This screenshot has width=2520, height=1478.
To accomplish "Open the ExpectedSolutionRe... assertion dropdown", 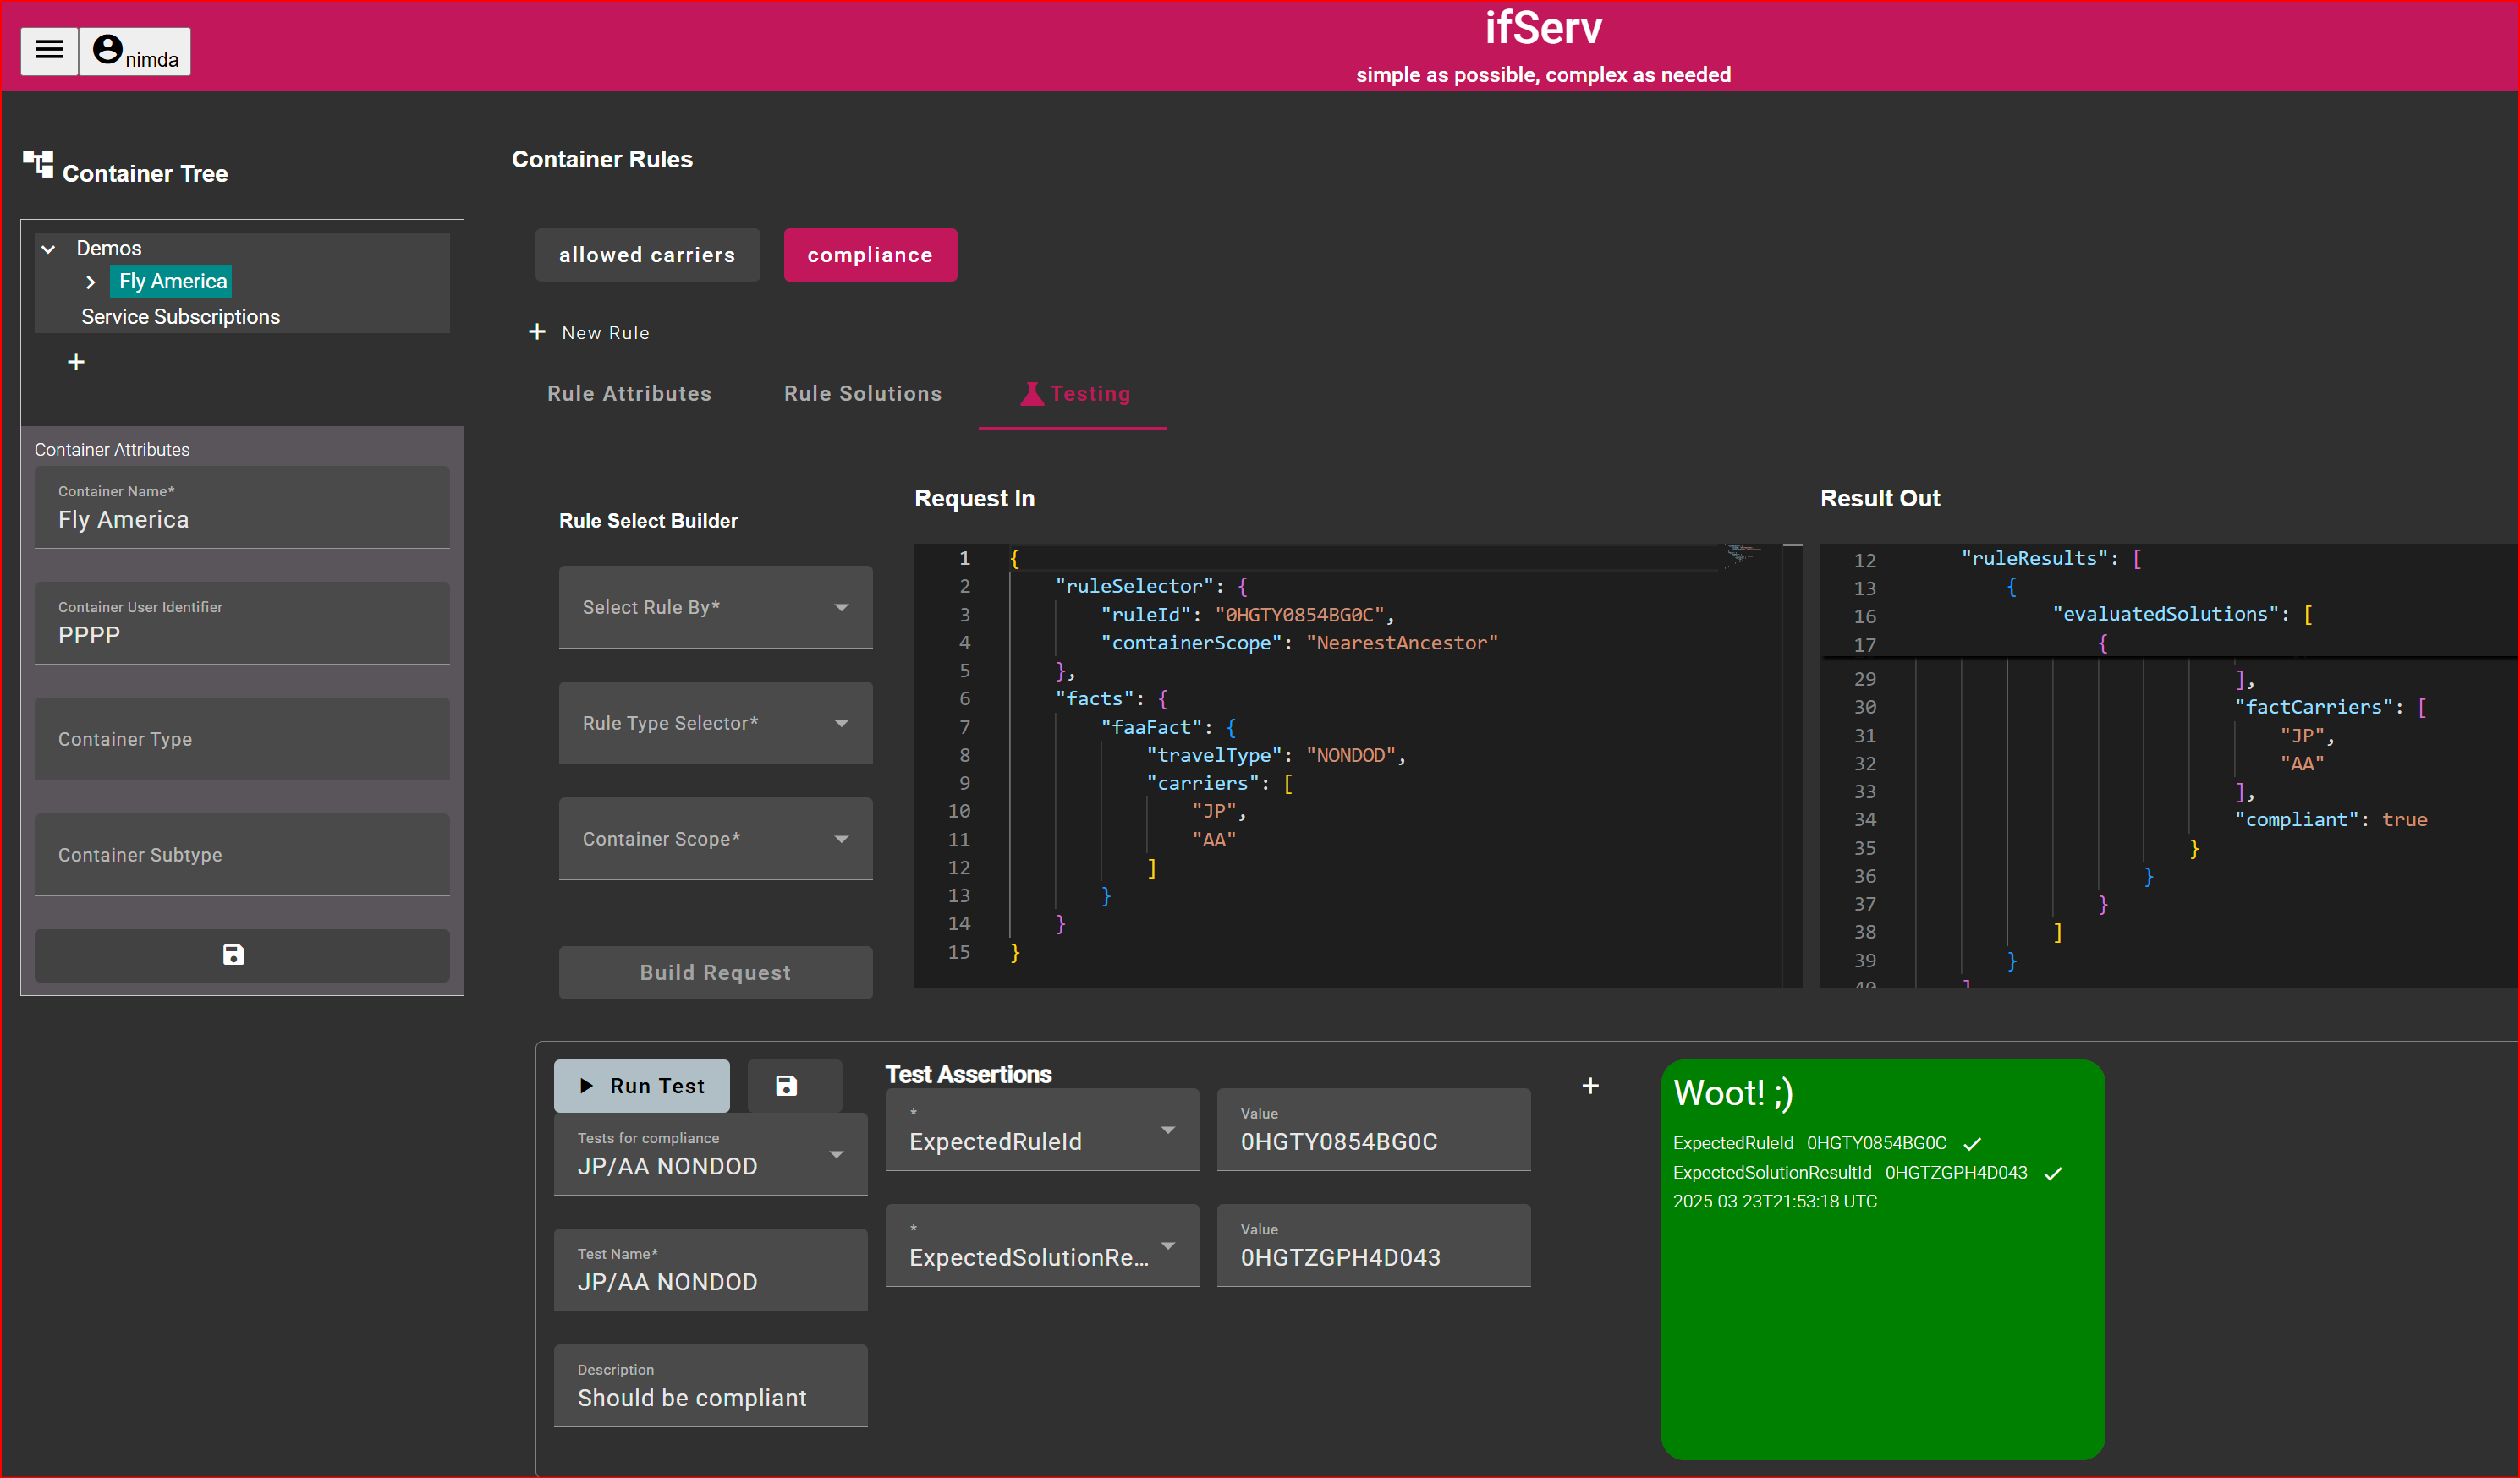I will tap(1042, 1246).
